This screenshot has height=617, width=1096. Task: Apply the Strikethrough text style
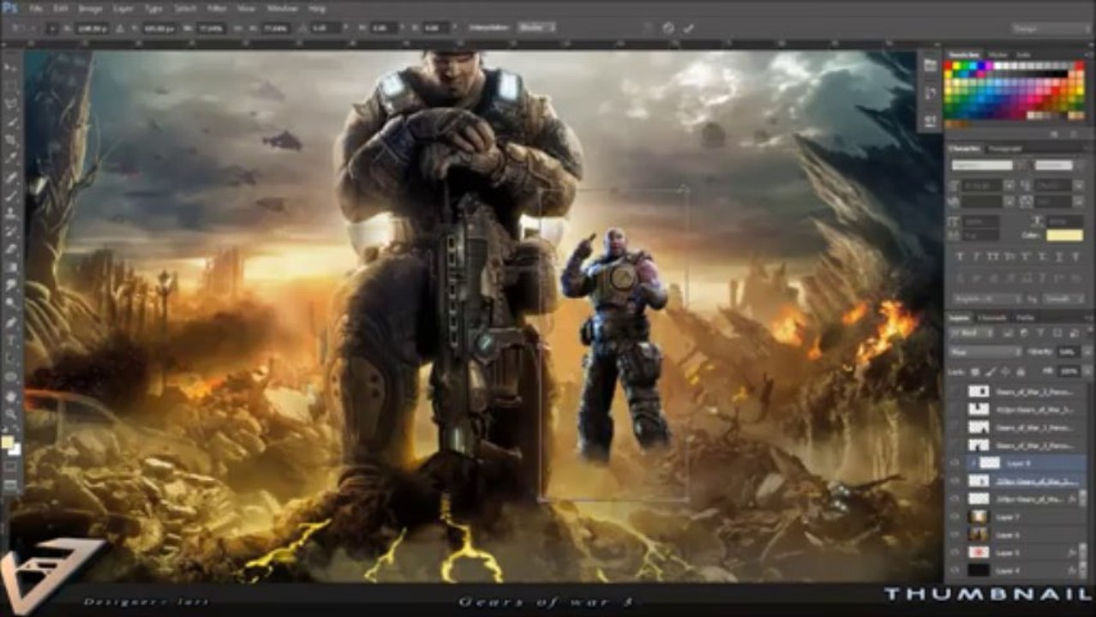(1076, 256)
